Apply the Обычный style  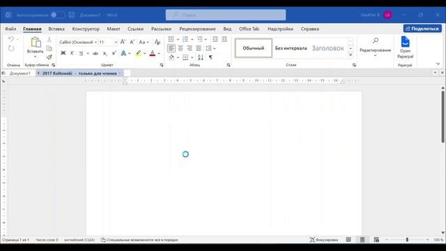254,48
